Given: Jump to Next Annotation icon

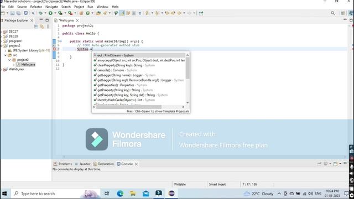Looking at the screenshot, I should point(147,13).
